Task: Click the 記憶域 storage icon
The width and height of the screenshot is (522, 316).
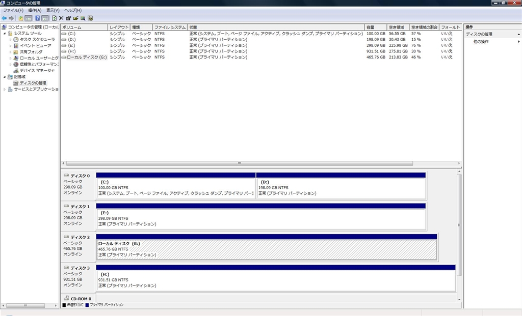Action: 10,77
